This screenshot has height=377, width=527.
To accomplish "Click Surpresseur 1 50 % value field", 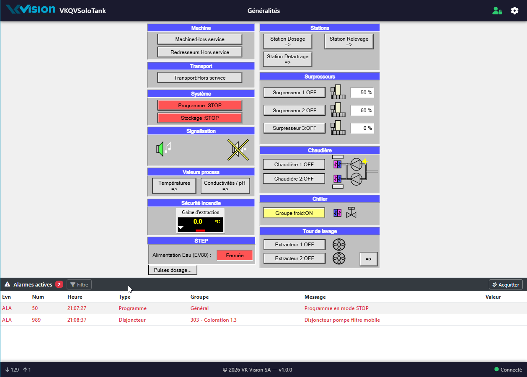I will (x=362, y=93).
